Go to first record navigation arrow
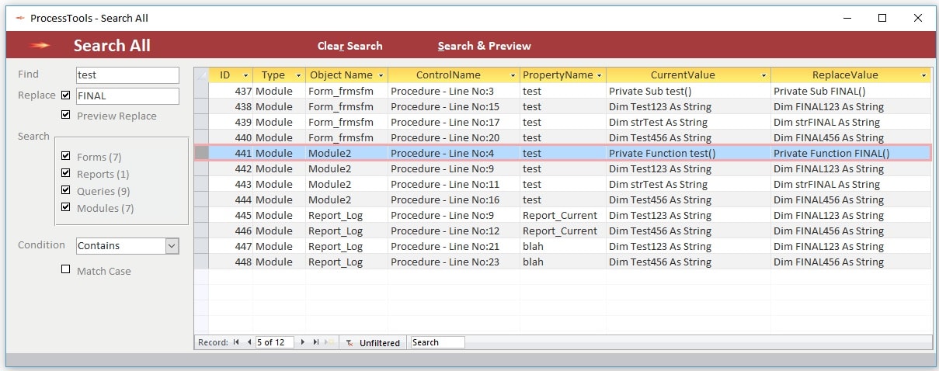The width and height of the screenshot is (939, 371). pyautogui.click(x=236, y=342)
